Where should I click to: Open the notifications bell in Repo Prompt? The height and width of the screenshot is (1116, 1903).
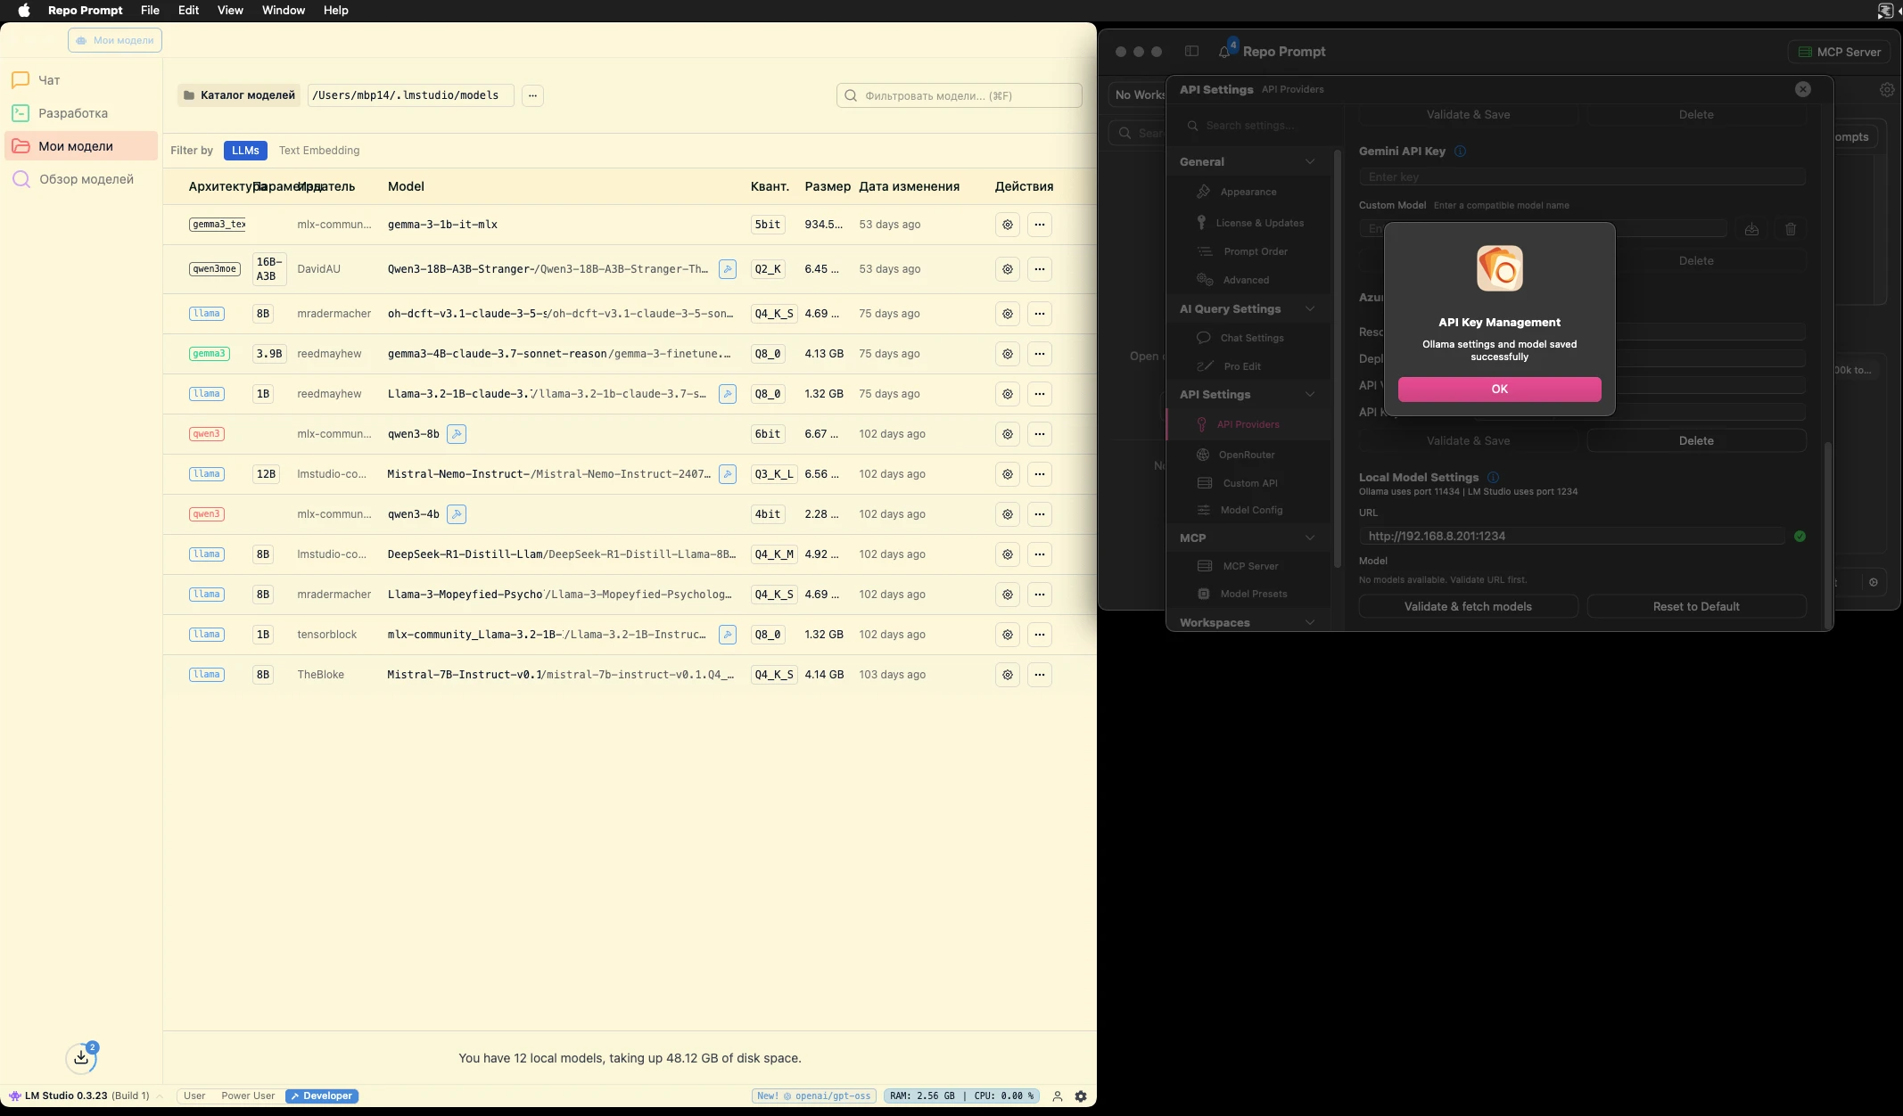[x=1224, y=52]
